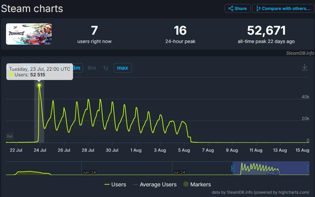Download chart data via arrow icon
This screenshot has height=197, width=315.
point(305,67)
